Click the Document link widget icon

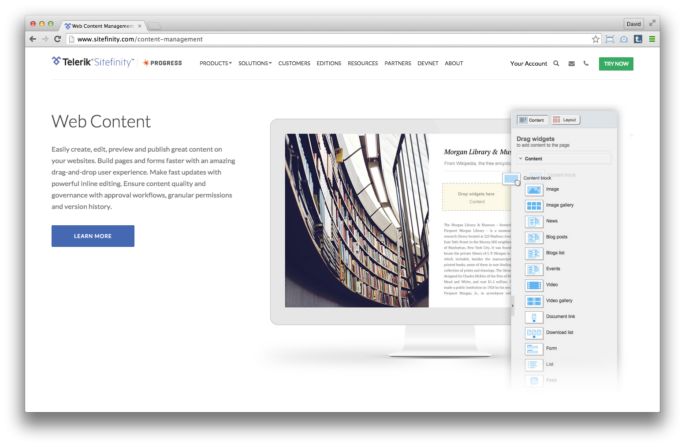point(534,317)
